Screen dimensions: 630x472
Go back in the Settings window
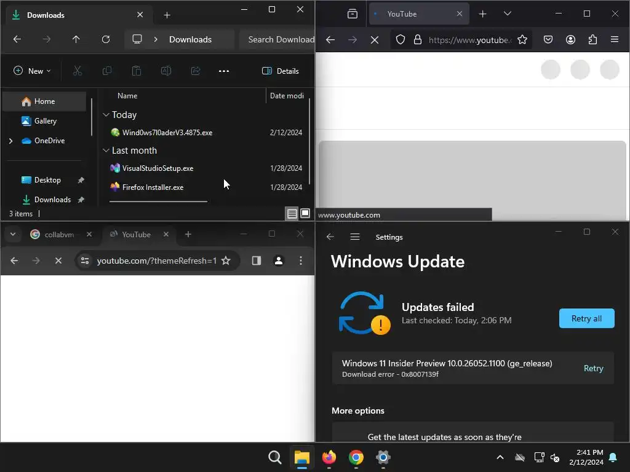tap(330, 237)
